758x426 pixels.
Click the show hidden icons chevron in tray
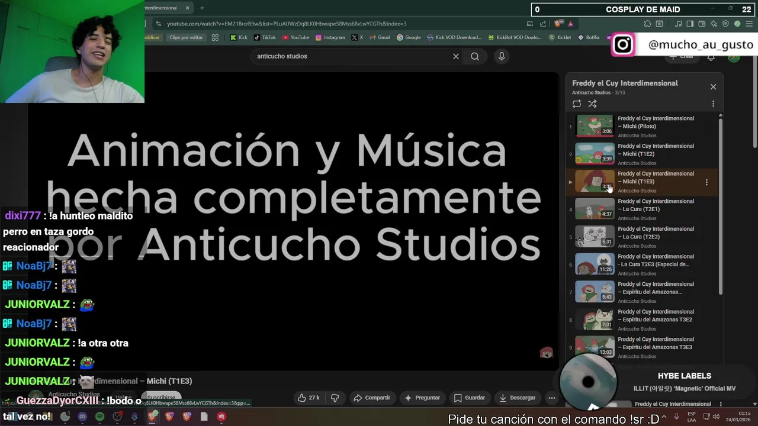(663, 417)
